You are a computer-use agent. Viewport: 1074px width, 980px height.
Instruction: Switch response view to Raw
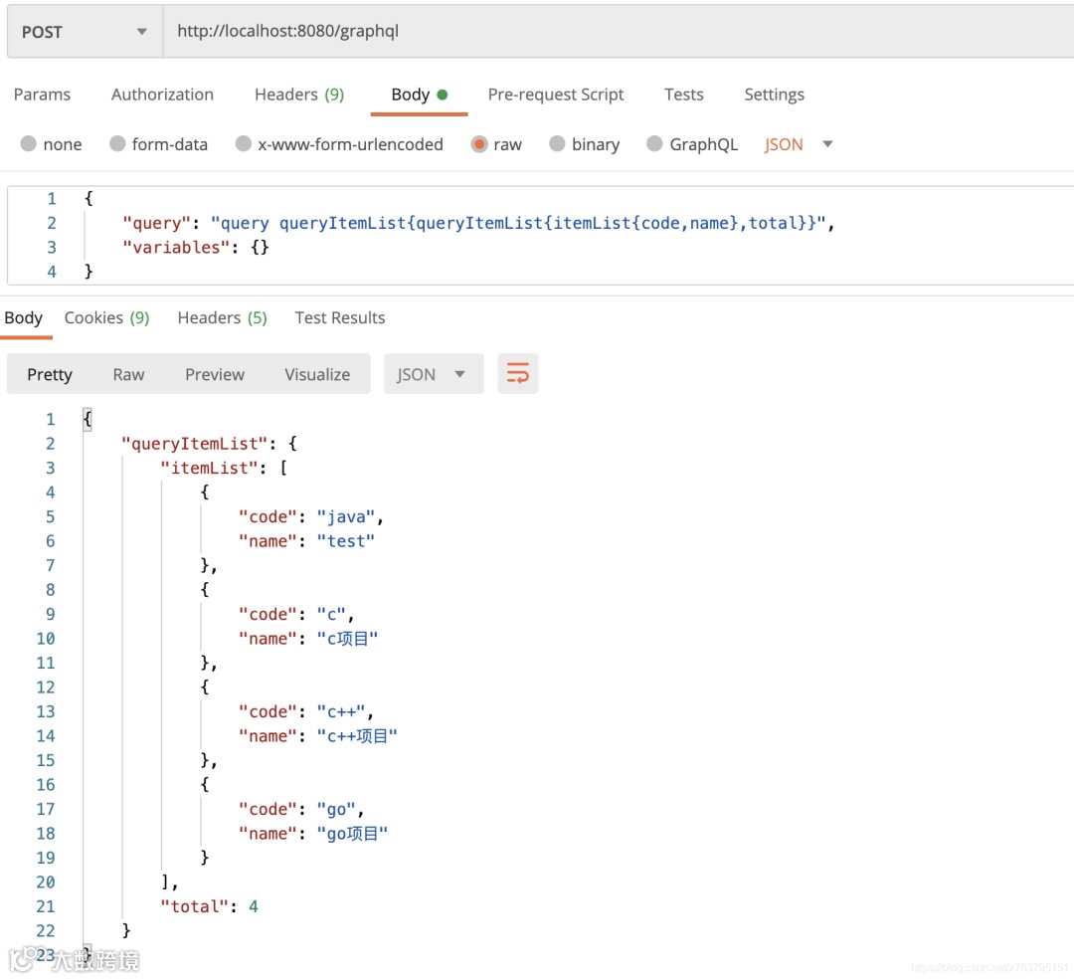pos(128,374)
